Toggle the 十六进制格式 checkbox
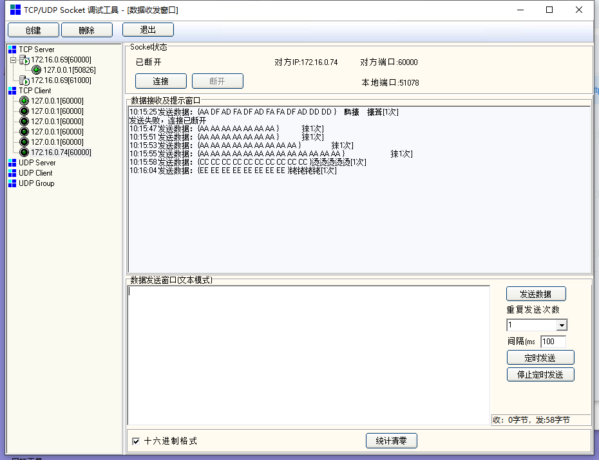This screenshot has width=599, height=460. click(136, 441)
